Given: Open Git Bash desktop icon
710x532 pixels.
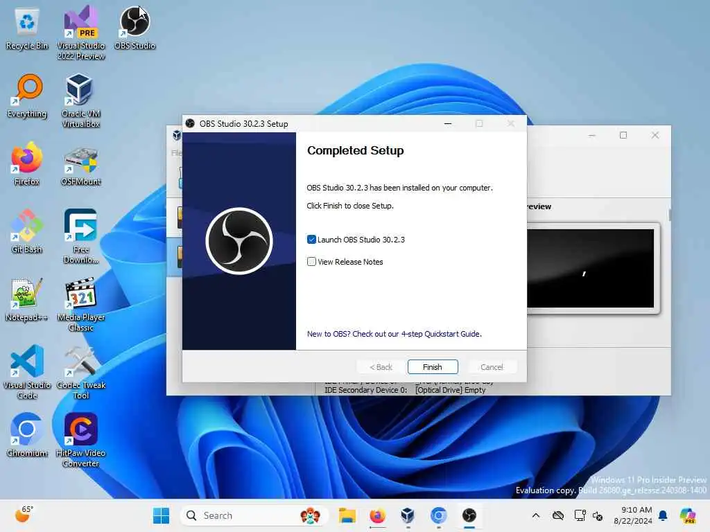Looking at the screenshot, I should [27, 231].
